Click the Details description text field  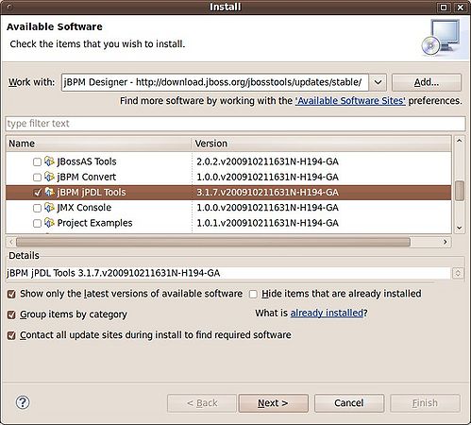click(x=228, y=273)
